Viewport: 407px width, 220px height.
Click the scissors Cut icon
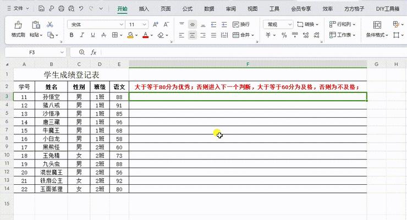[50, 25]
